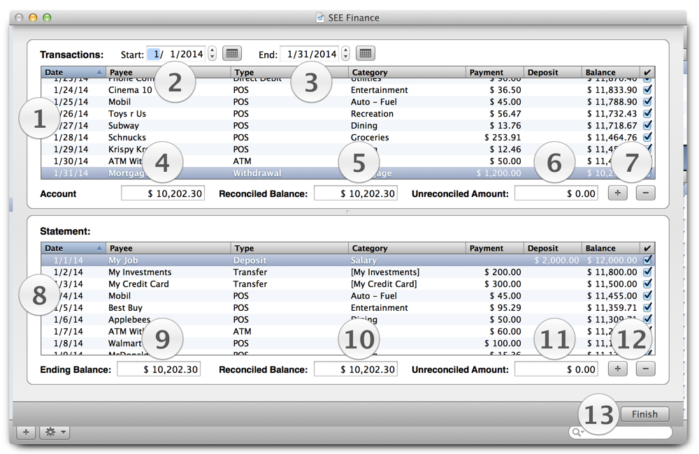The image size is (699, 454).
Task: Sort Transactions table by Payment column
Action: (495, 72)
